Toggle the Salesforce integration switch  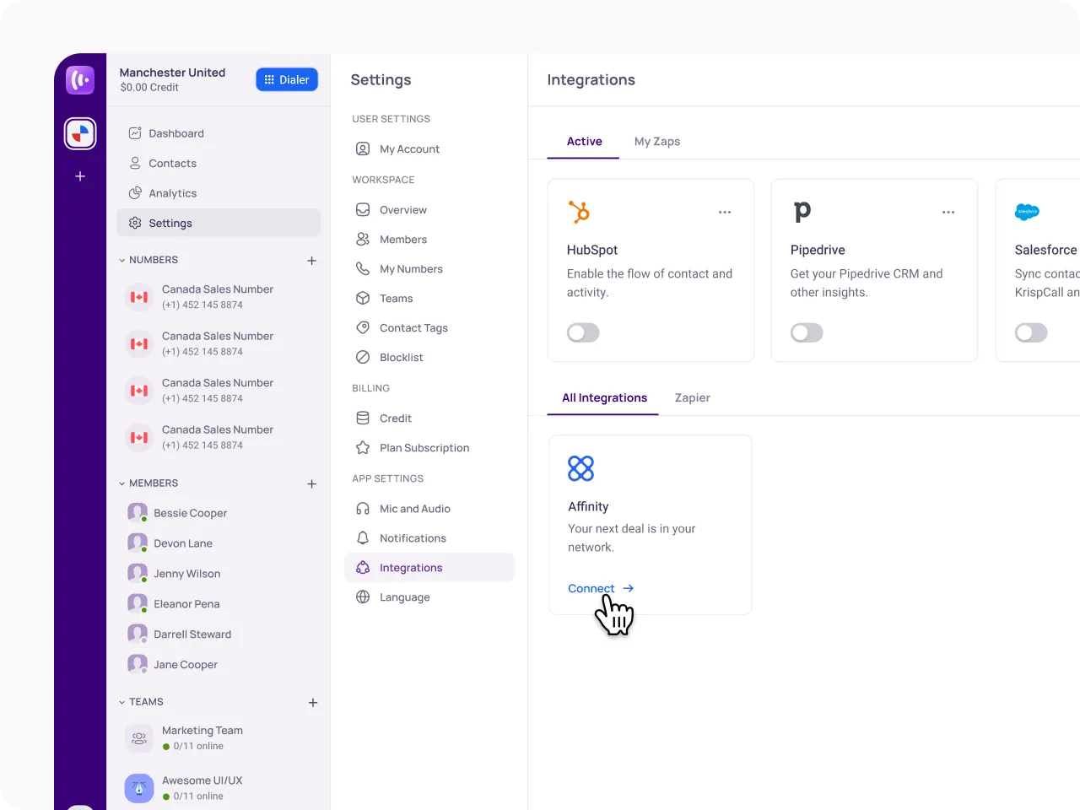(x=1031, y=332)
